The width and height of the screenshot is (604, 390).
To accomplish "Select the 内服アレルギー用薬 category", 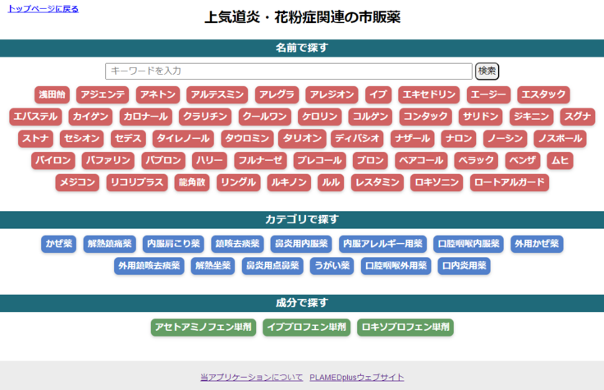I will pyautogui.click(x=383, y=244).
